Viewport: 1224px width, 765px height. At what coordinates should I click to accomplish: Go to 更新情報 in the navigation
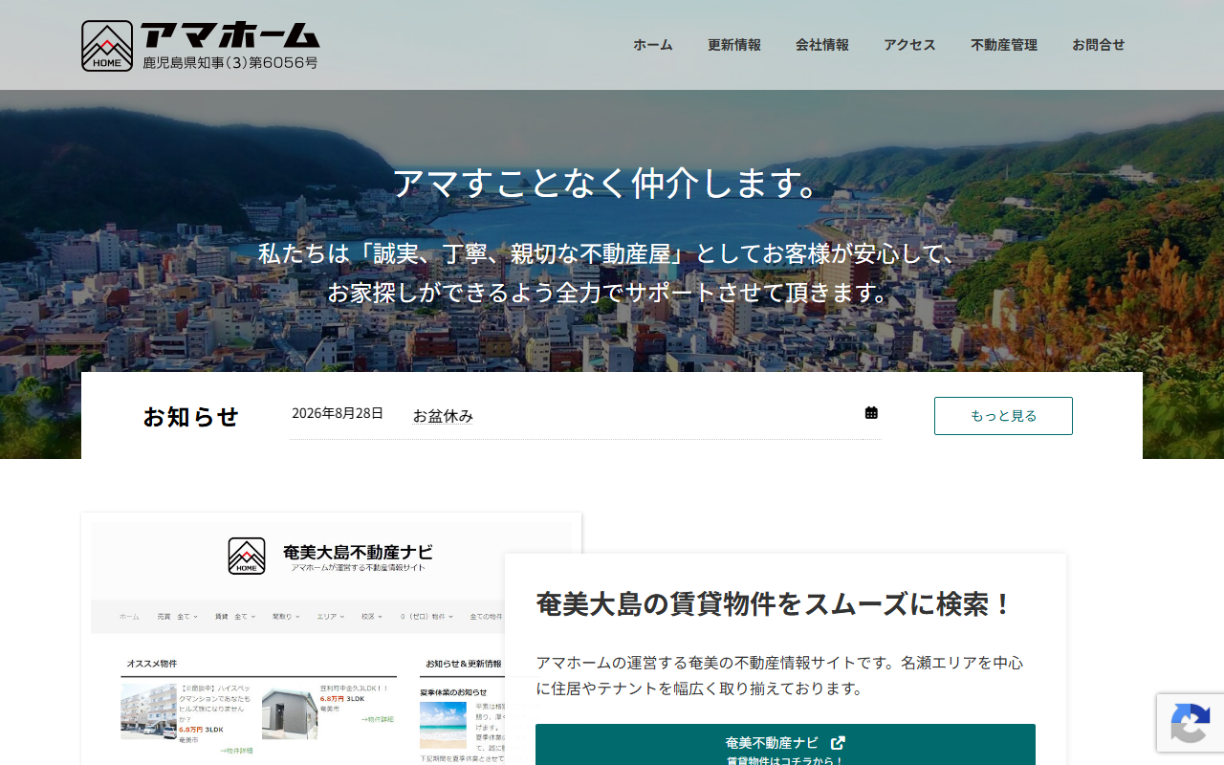click(x=734, y=45)
